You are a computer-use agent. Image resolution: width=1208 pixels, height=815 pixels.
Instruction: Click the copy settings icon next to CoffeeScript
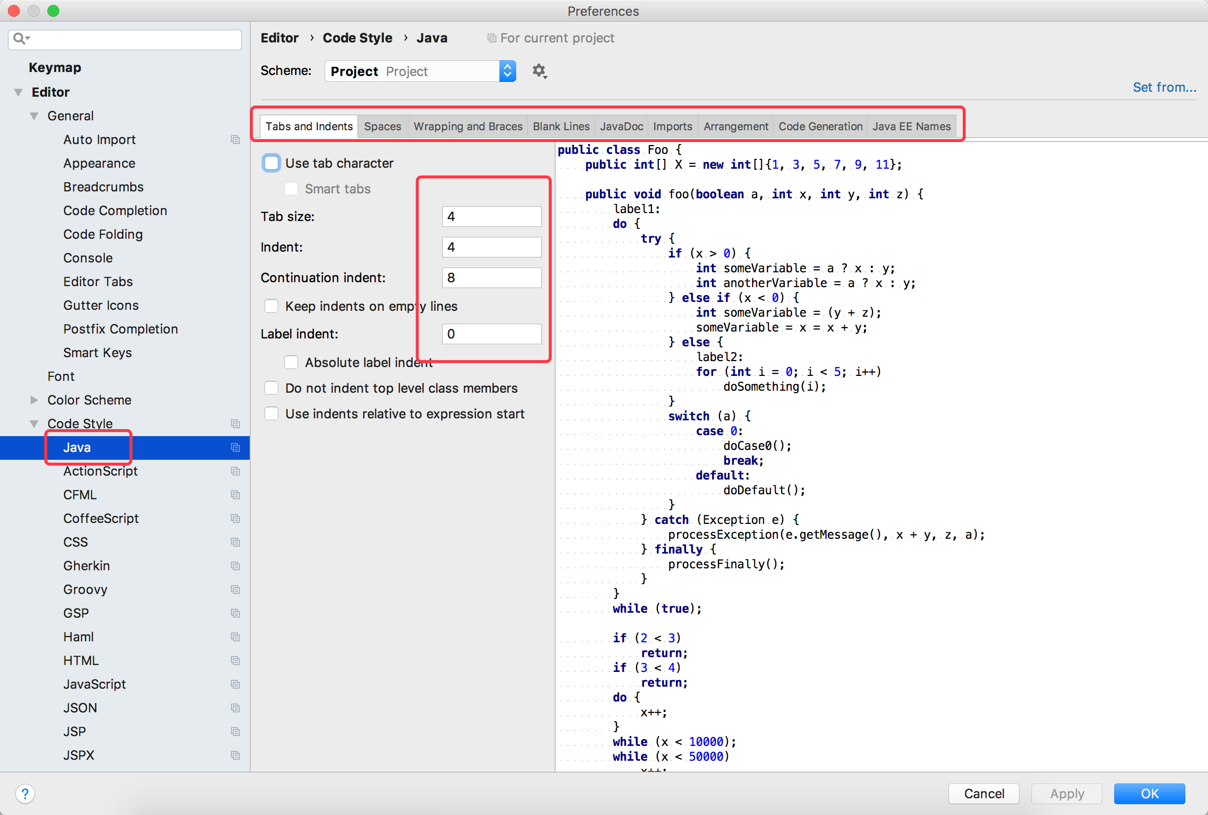coord(235,518)
